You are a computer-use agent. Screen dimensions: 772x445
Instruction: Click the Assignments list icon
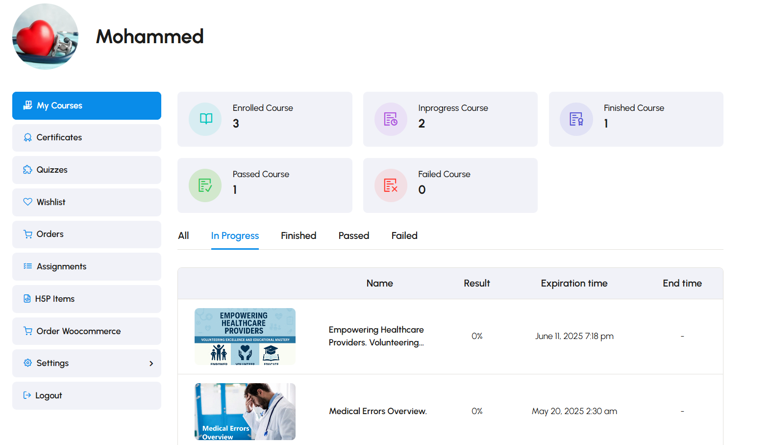(x=27, y=266)
